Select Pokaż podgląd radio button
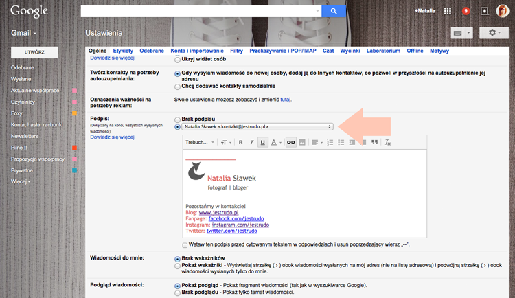 177,286
